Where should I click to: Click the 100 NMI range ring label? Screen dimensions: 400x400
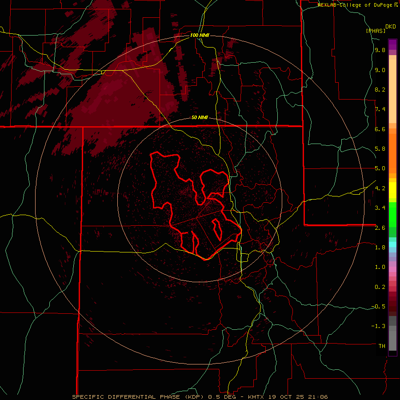pos(200,35)
